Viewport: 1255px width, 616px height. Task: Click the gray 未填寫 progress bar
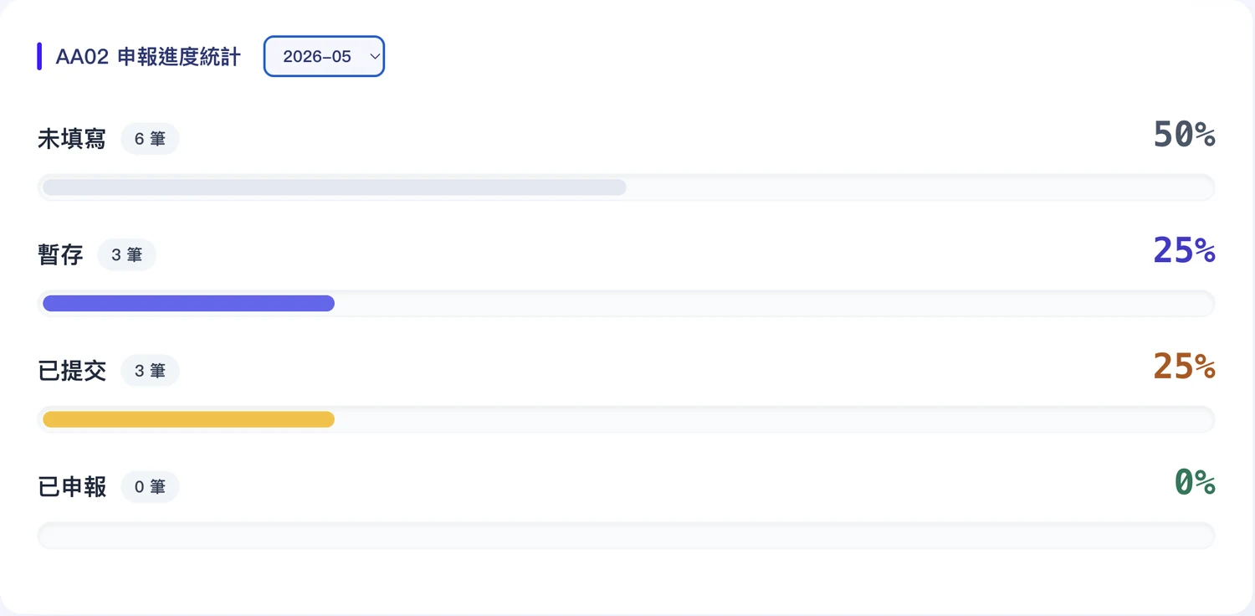coord(335,187)
